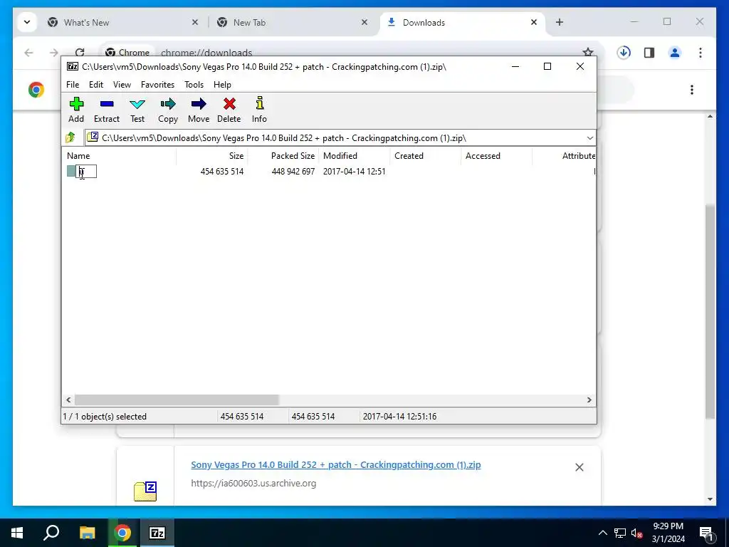The height and width of the screenshot is (547, 729).
Task: Open notification center icon
Action: (706, 533)
